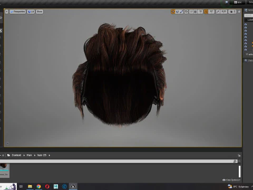Select the Rotate gizmo tool
Viewport: 253px width, 190px height.
coord(177,12)
